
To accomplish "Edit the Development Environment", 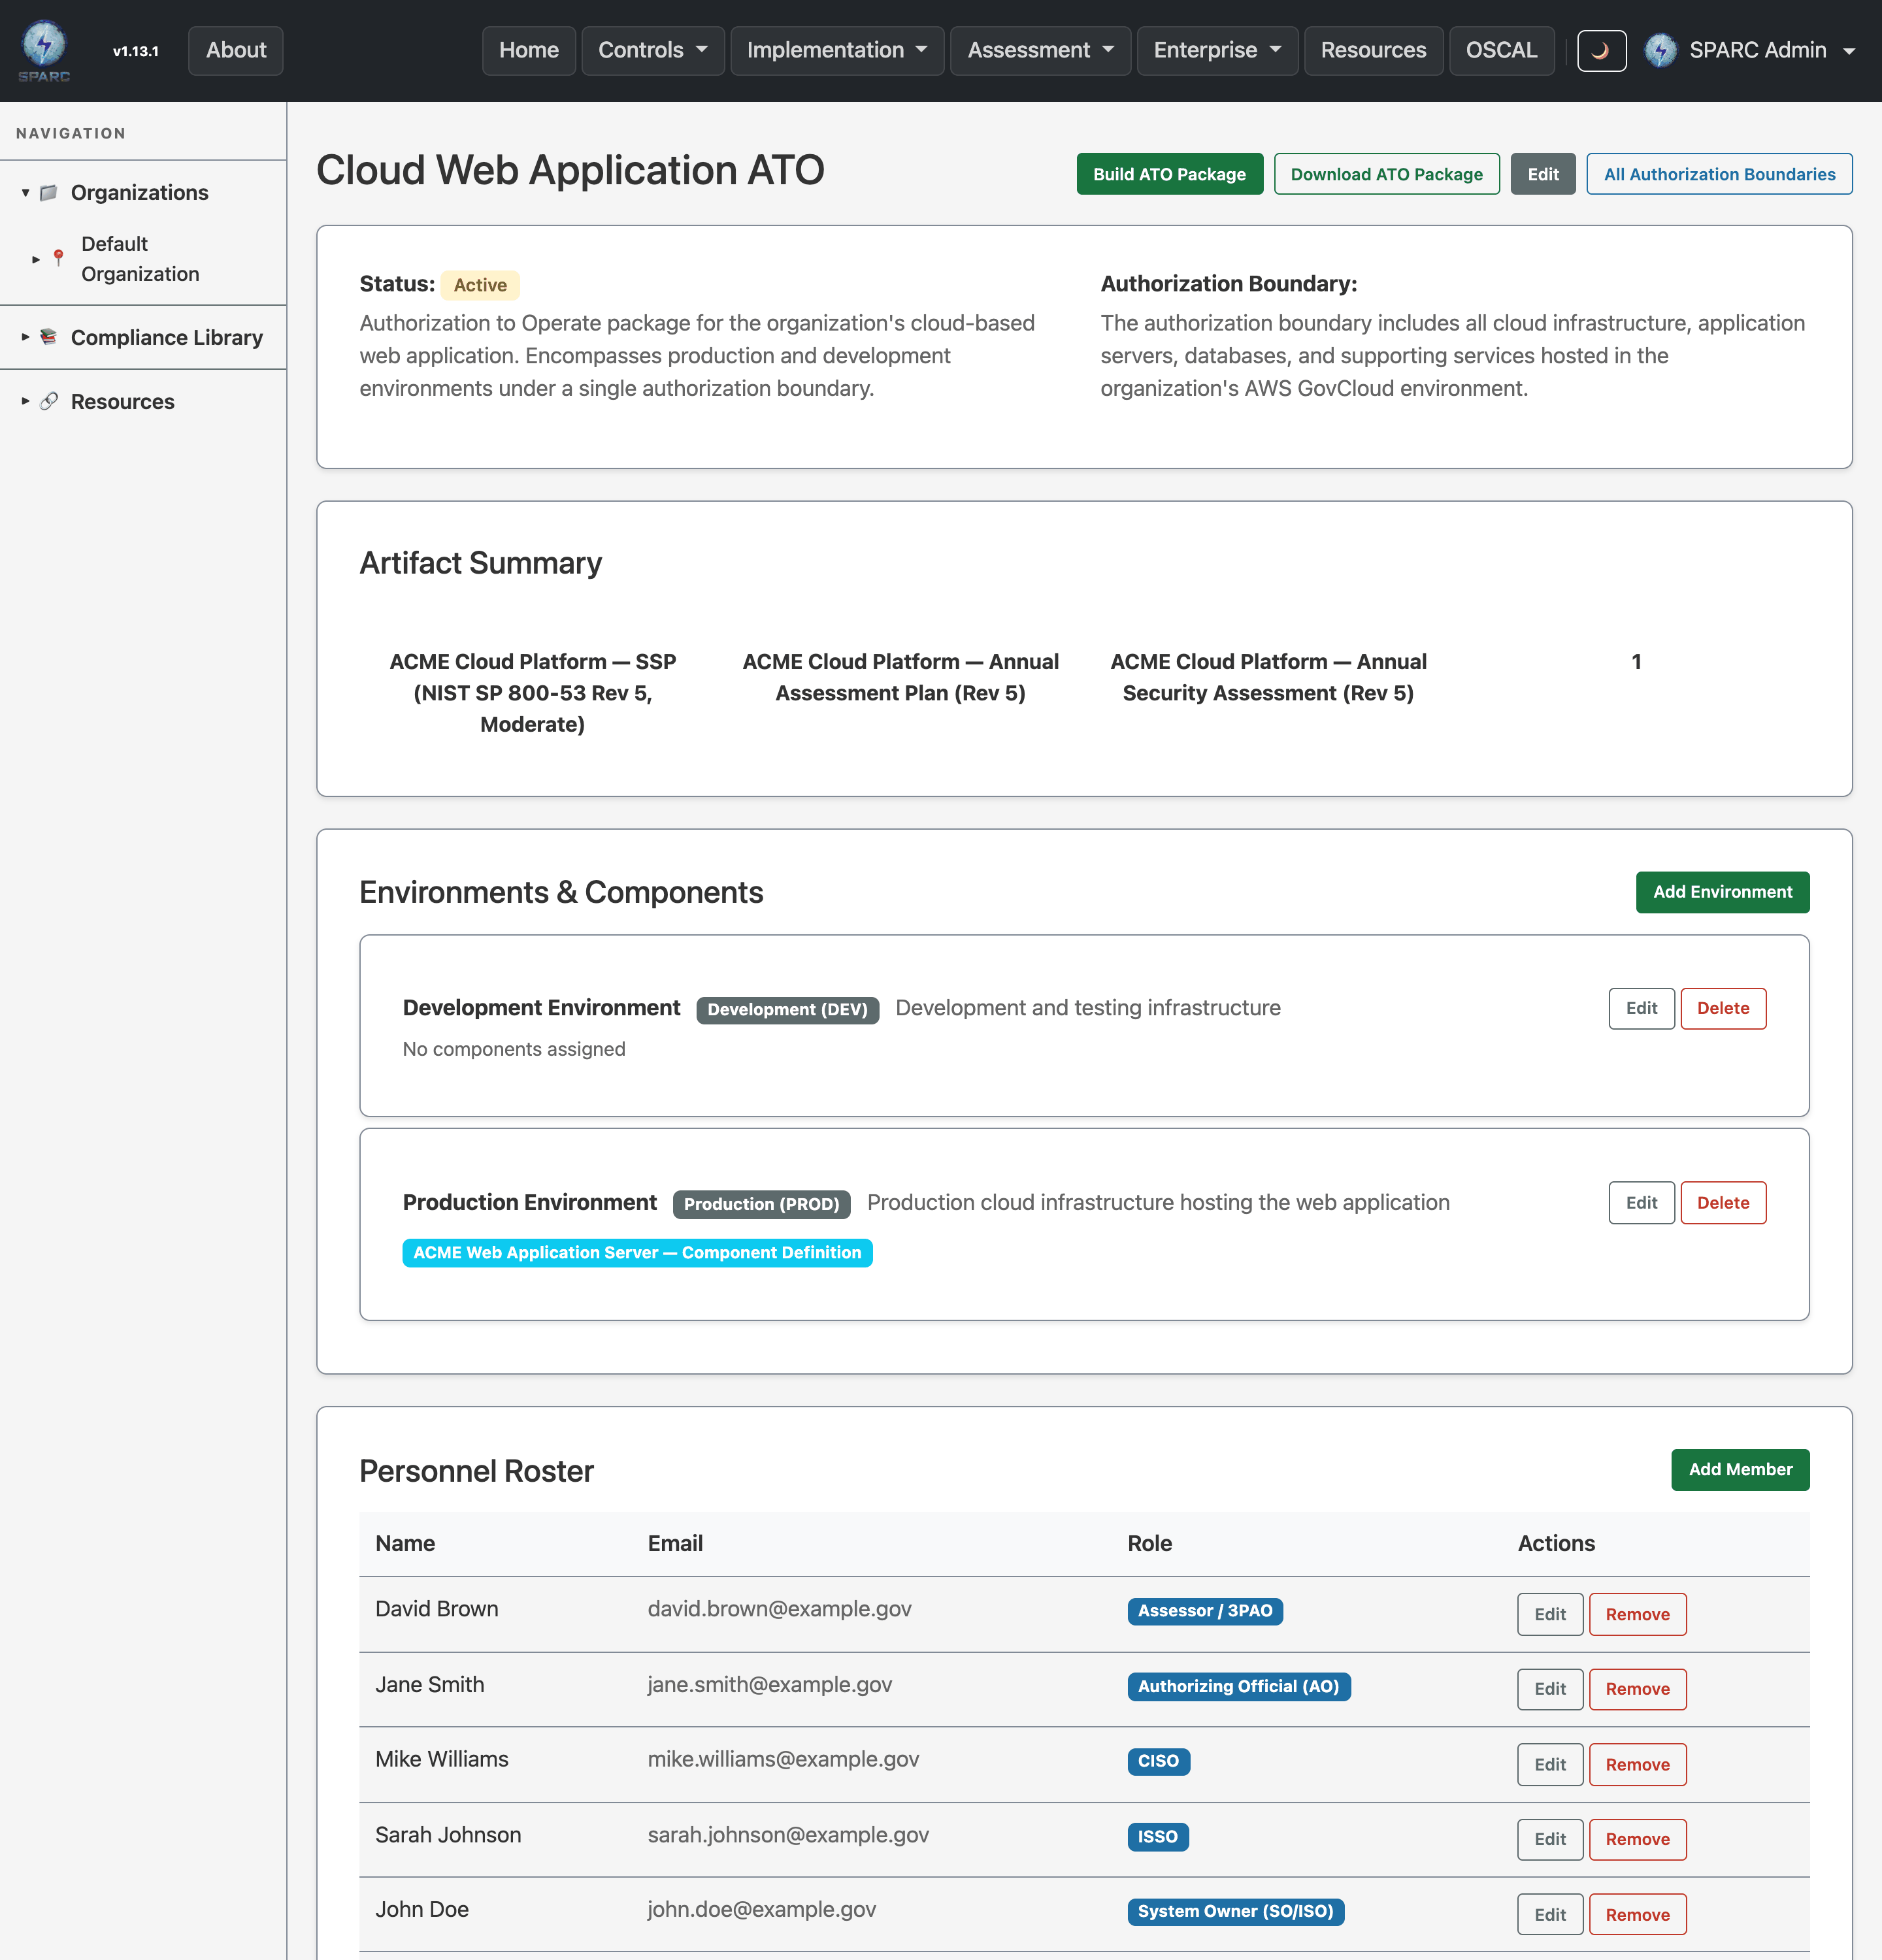I will [x=1641, y=1008].
